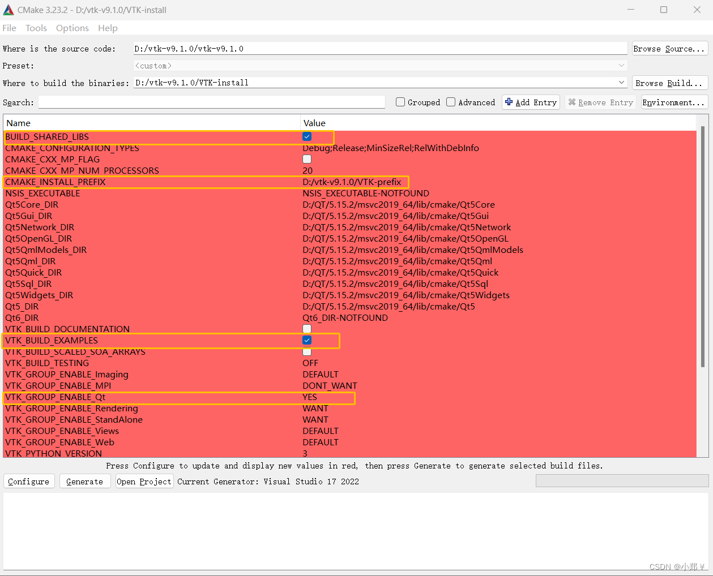Enable the Grouped checkbox
Screen dimensions: 713x576
tap(401, 102)
